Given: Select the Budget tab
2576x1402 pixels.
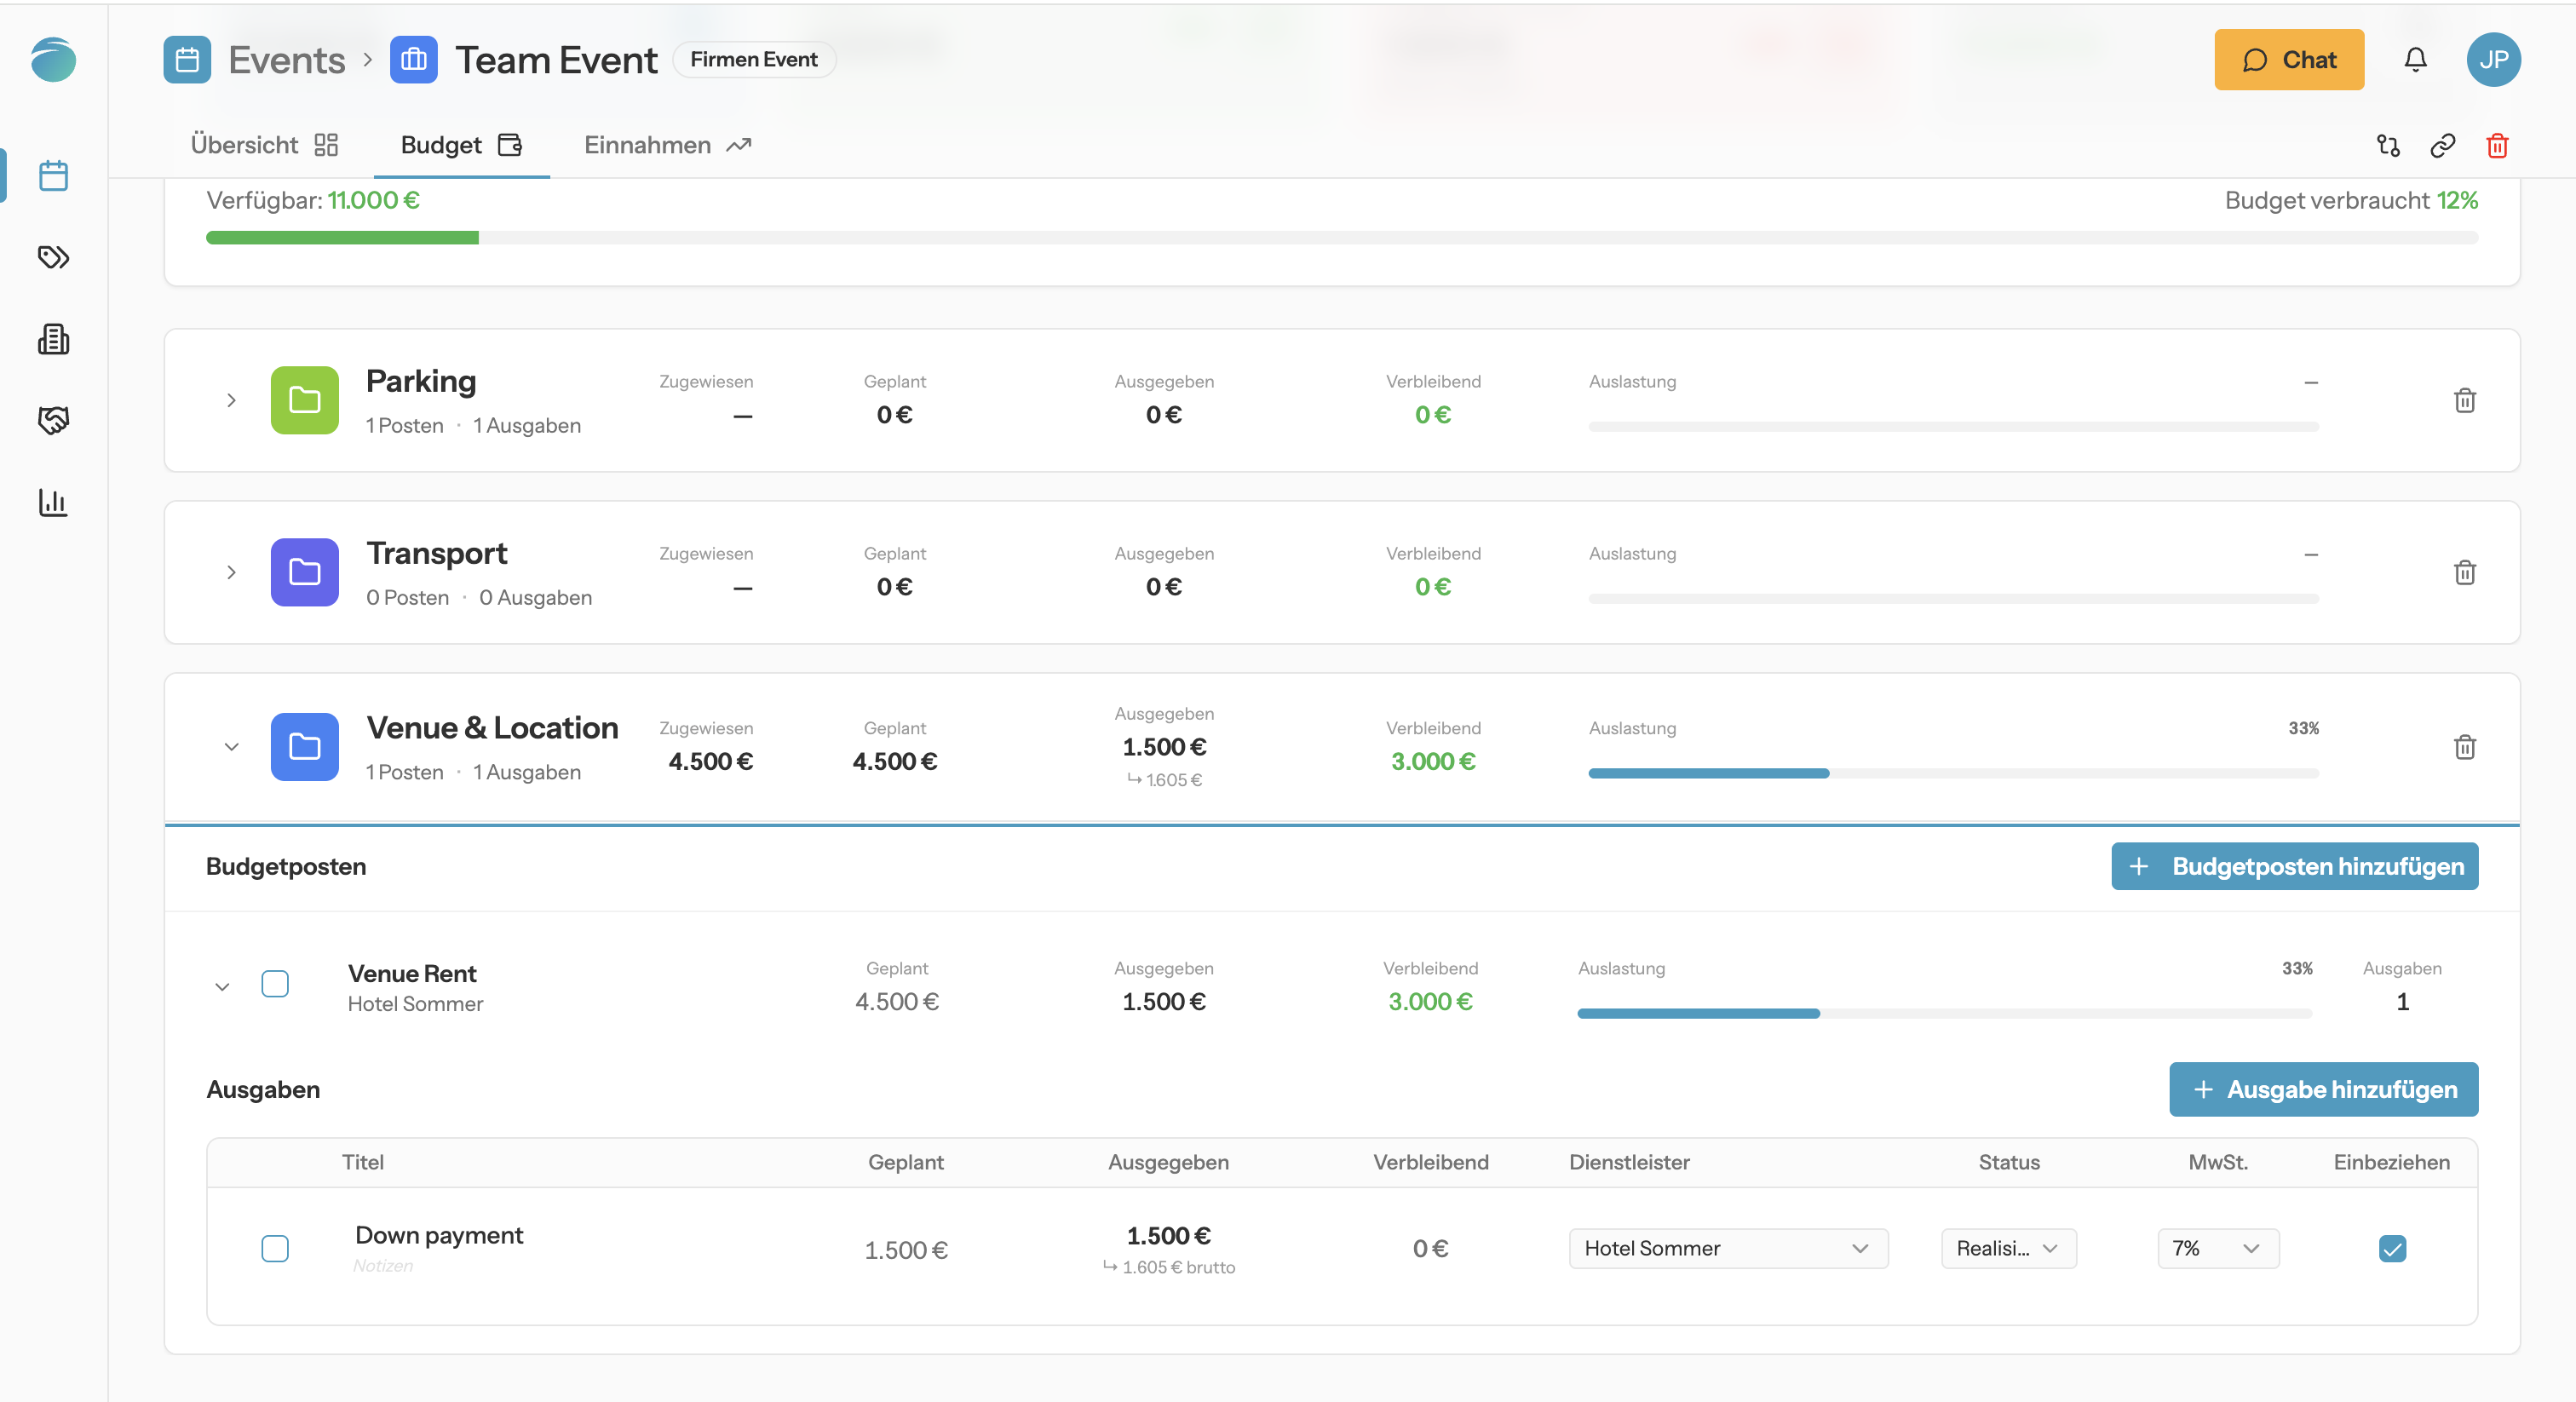Looking at the screenshot, I should click(x=461, y=145).
